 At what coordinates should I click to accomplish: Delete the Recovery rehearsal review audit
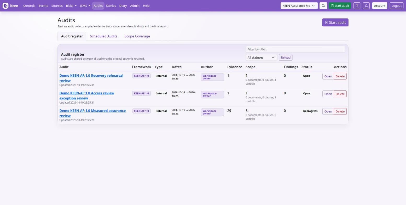pos(340,76)
